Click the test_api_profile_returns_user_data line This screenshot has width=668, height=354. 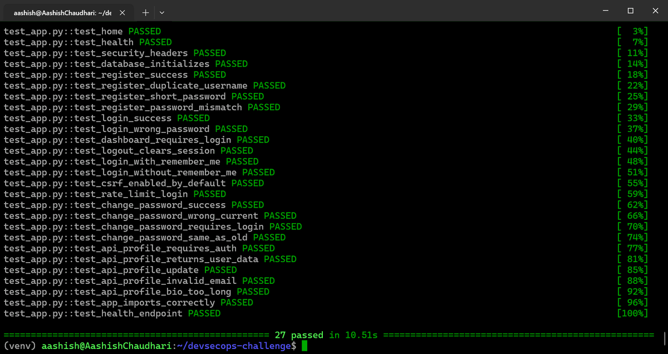pos(150,259)
